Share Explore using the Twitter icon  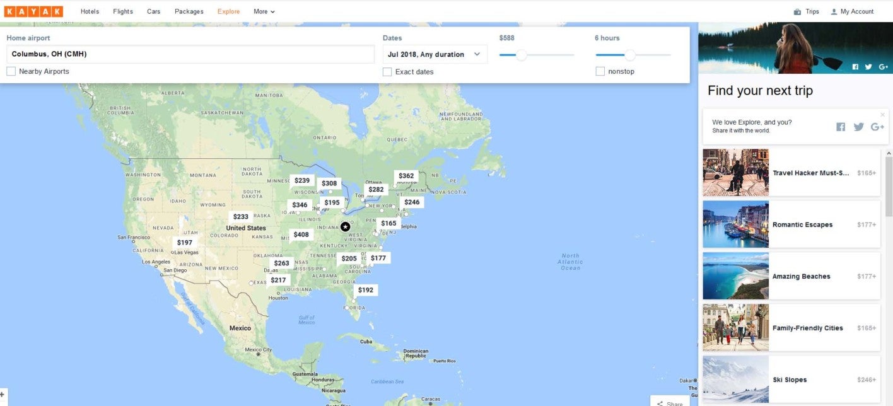pyautogui.click(x=858, y=127)
